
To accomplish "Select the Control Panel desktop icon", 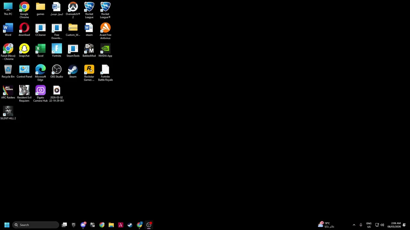I will point(24,72).
